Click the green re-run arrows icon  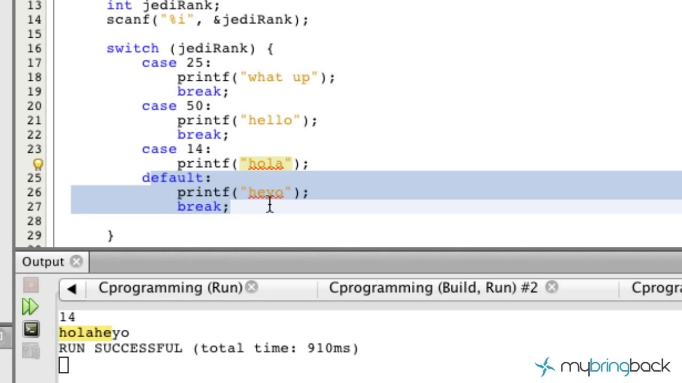click(x=30, y=306)
